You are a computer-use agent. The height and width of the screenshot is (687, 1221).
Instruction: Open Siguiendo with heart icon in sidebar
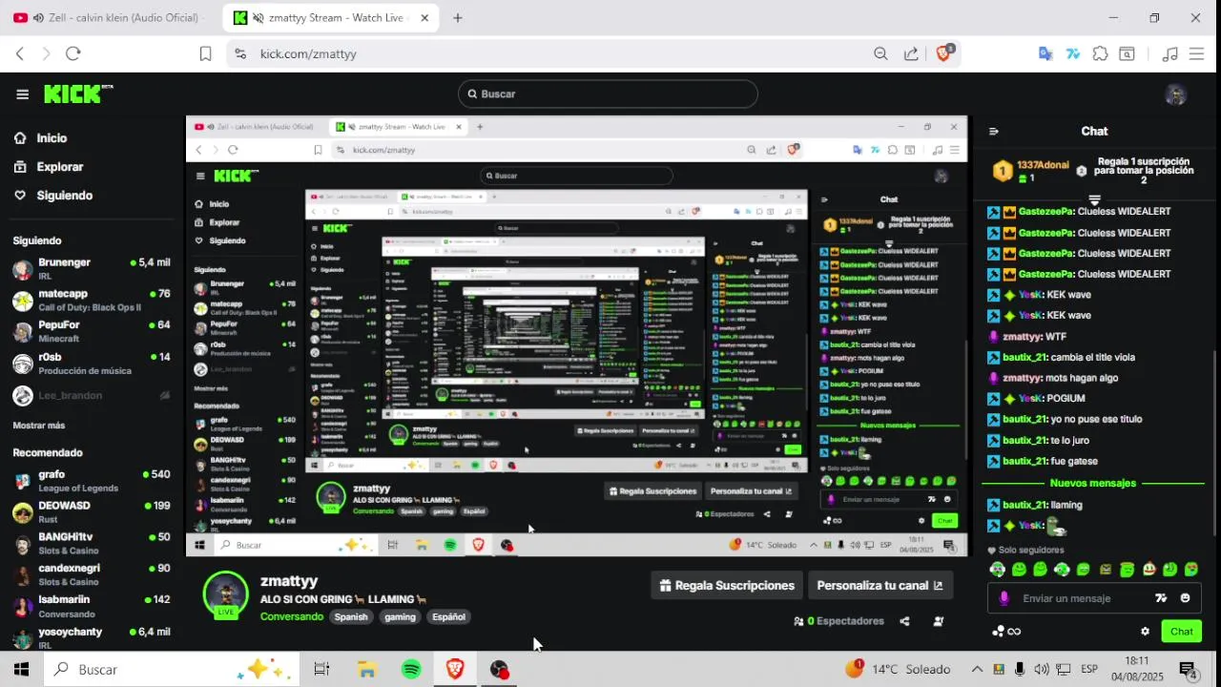[x=54, y=196]
